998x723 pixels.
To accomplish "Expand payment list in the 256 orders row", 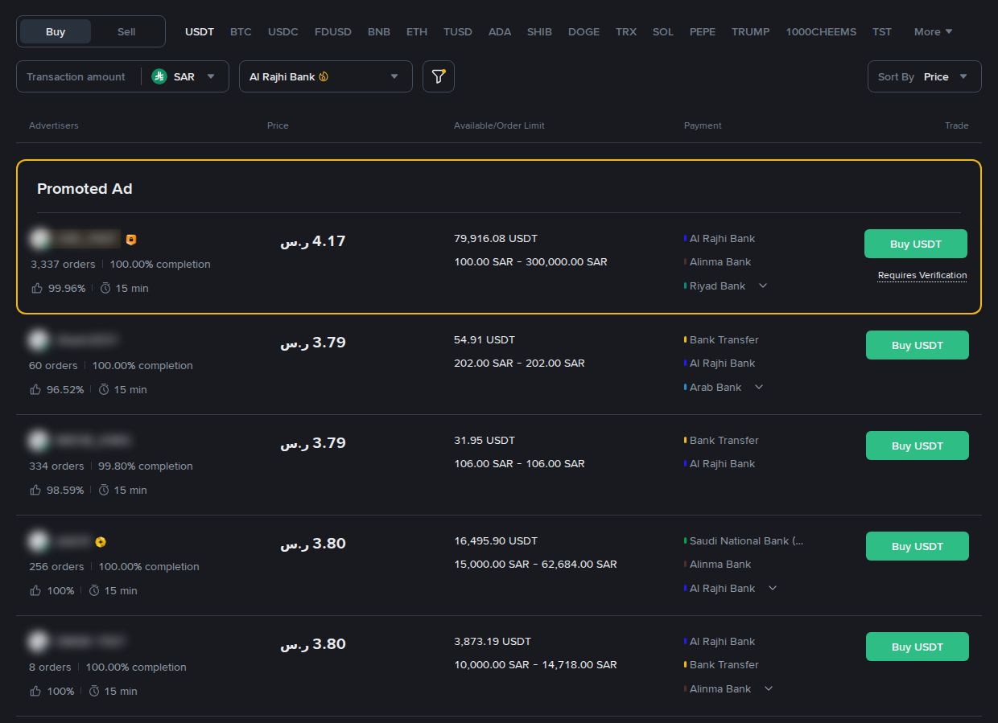I will point(773,588).
